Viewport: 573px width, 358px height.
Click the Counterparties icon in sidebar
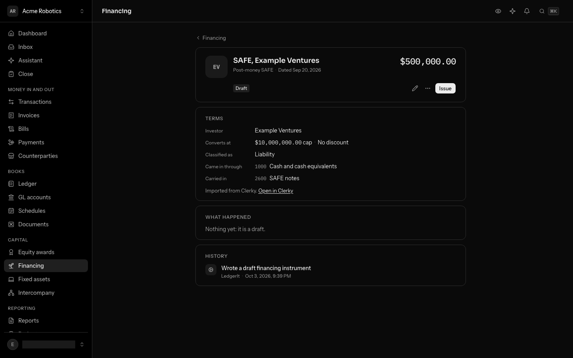(x=11, y=156)
